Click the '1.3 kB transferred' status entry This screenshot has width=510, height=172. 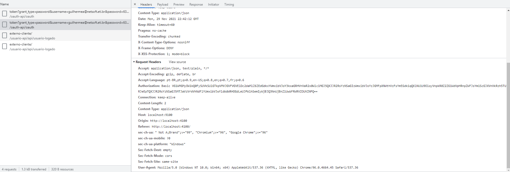coord(34,169)
